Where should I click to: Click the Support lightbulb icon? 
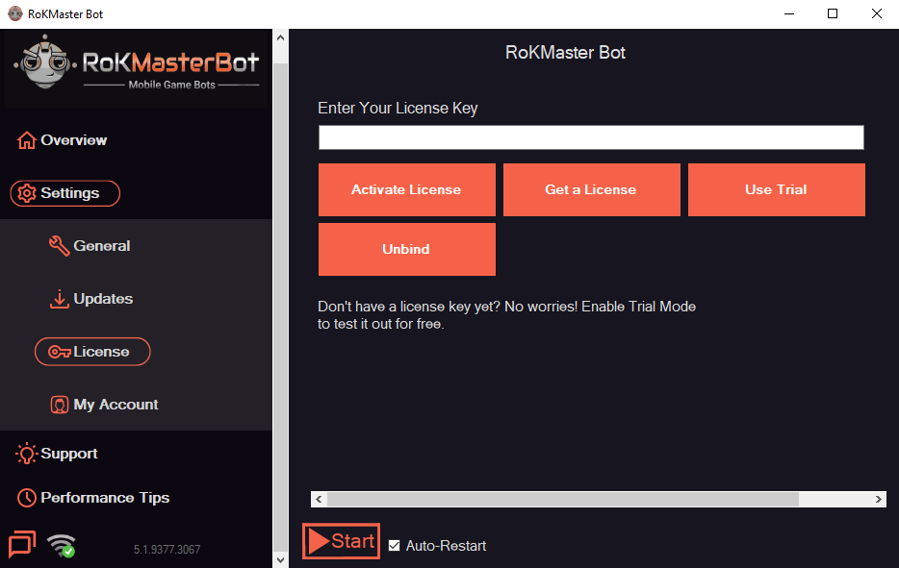[x=26, y=454]
